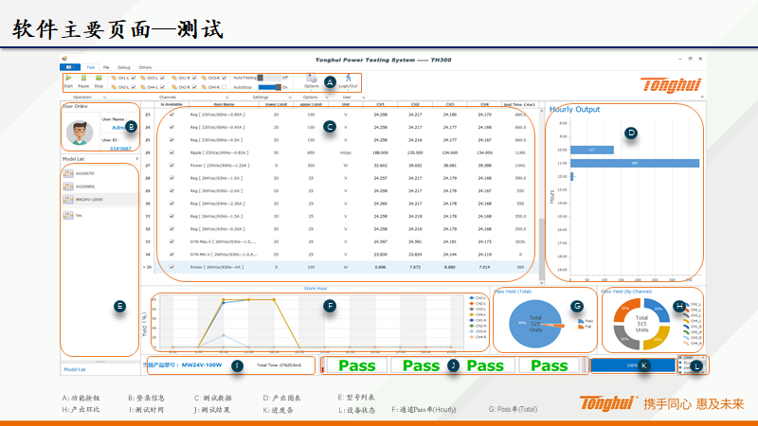Screen dimensions: 758x426
Task: Uncheck Is Available for row 35 Power
Action: (171, 267)
